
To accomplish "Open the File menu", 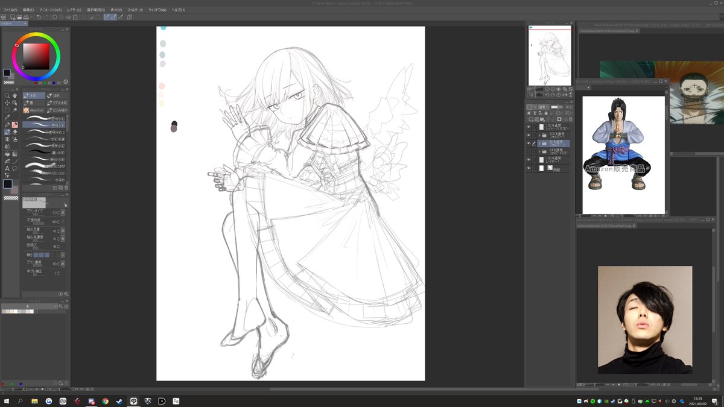I will [x=10, y=10].
